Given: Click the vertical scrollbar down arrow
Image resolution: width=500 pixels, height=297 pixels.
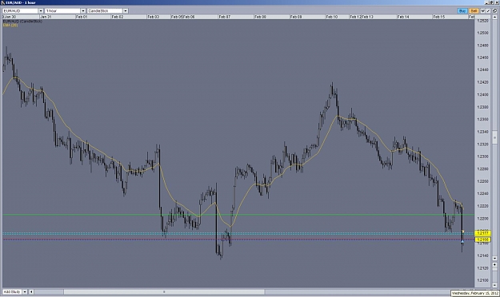Looking at the screenshot, I should tap(494, 258).
